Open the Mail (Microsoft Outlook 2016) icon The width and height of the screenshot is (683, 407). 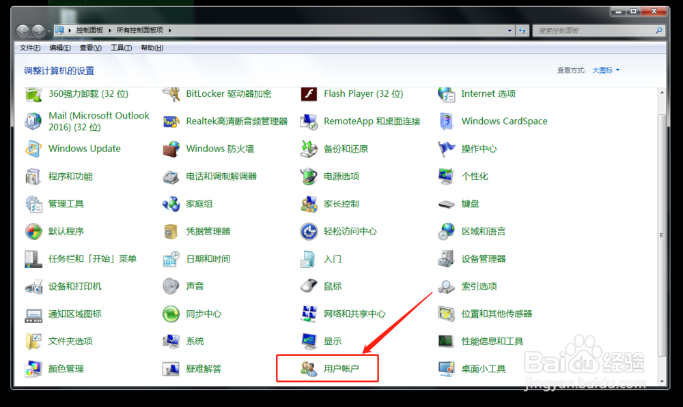tap(33, 121)
